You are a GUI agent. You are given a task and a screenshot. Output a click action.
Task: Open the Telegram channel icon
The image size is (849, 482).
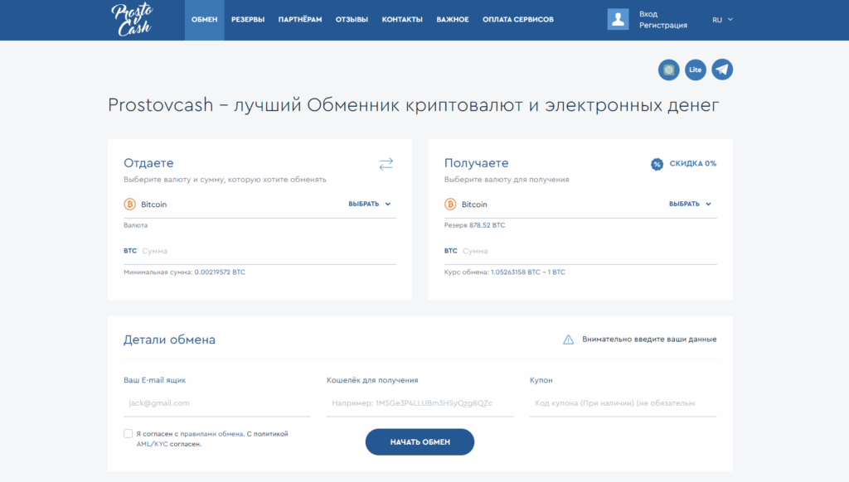click(x=722, y=70)
